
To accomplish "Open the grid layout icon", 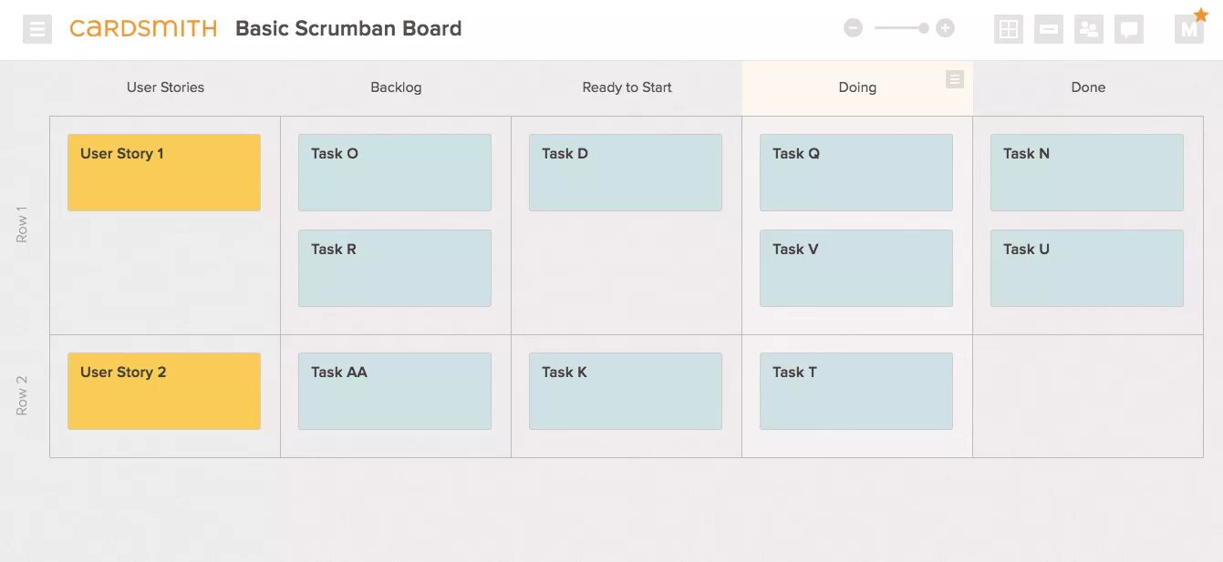I will [1009, 29].
